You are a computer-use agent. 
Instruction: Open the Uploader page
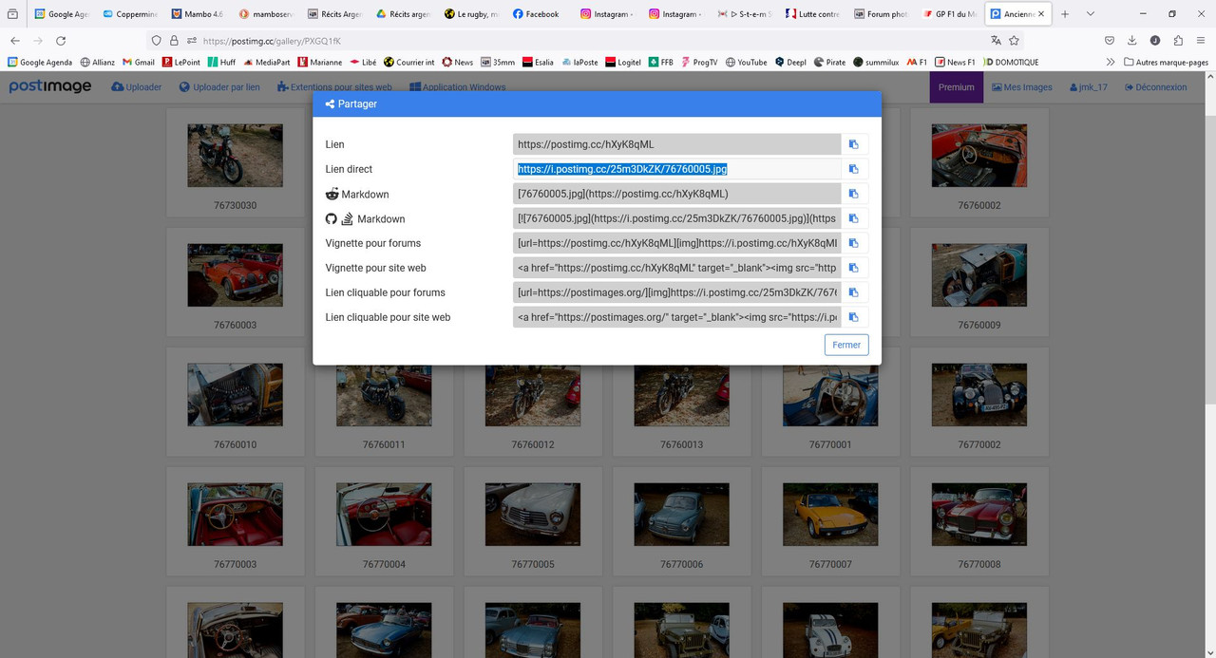click(137, 87)
